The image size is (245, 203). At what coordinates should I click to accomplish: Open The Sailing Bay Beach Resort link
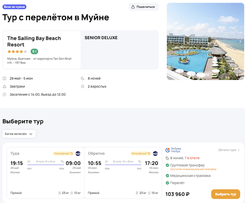(x=34, y=41)
